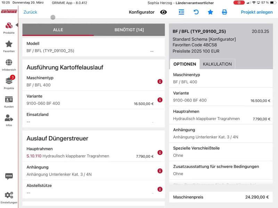Select Variante in the Optionen summary
The height and width of the screenshot is (208, 278).
[x=221, y=97]
